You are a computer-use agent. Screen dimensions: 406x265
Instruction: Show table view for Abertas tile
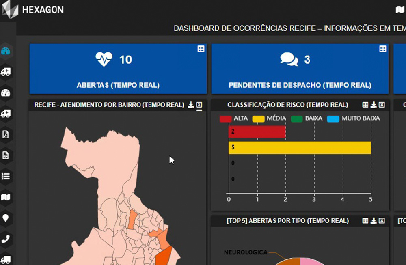[201, 49]
